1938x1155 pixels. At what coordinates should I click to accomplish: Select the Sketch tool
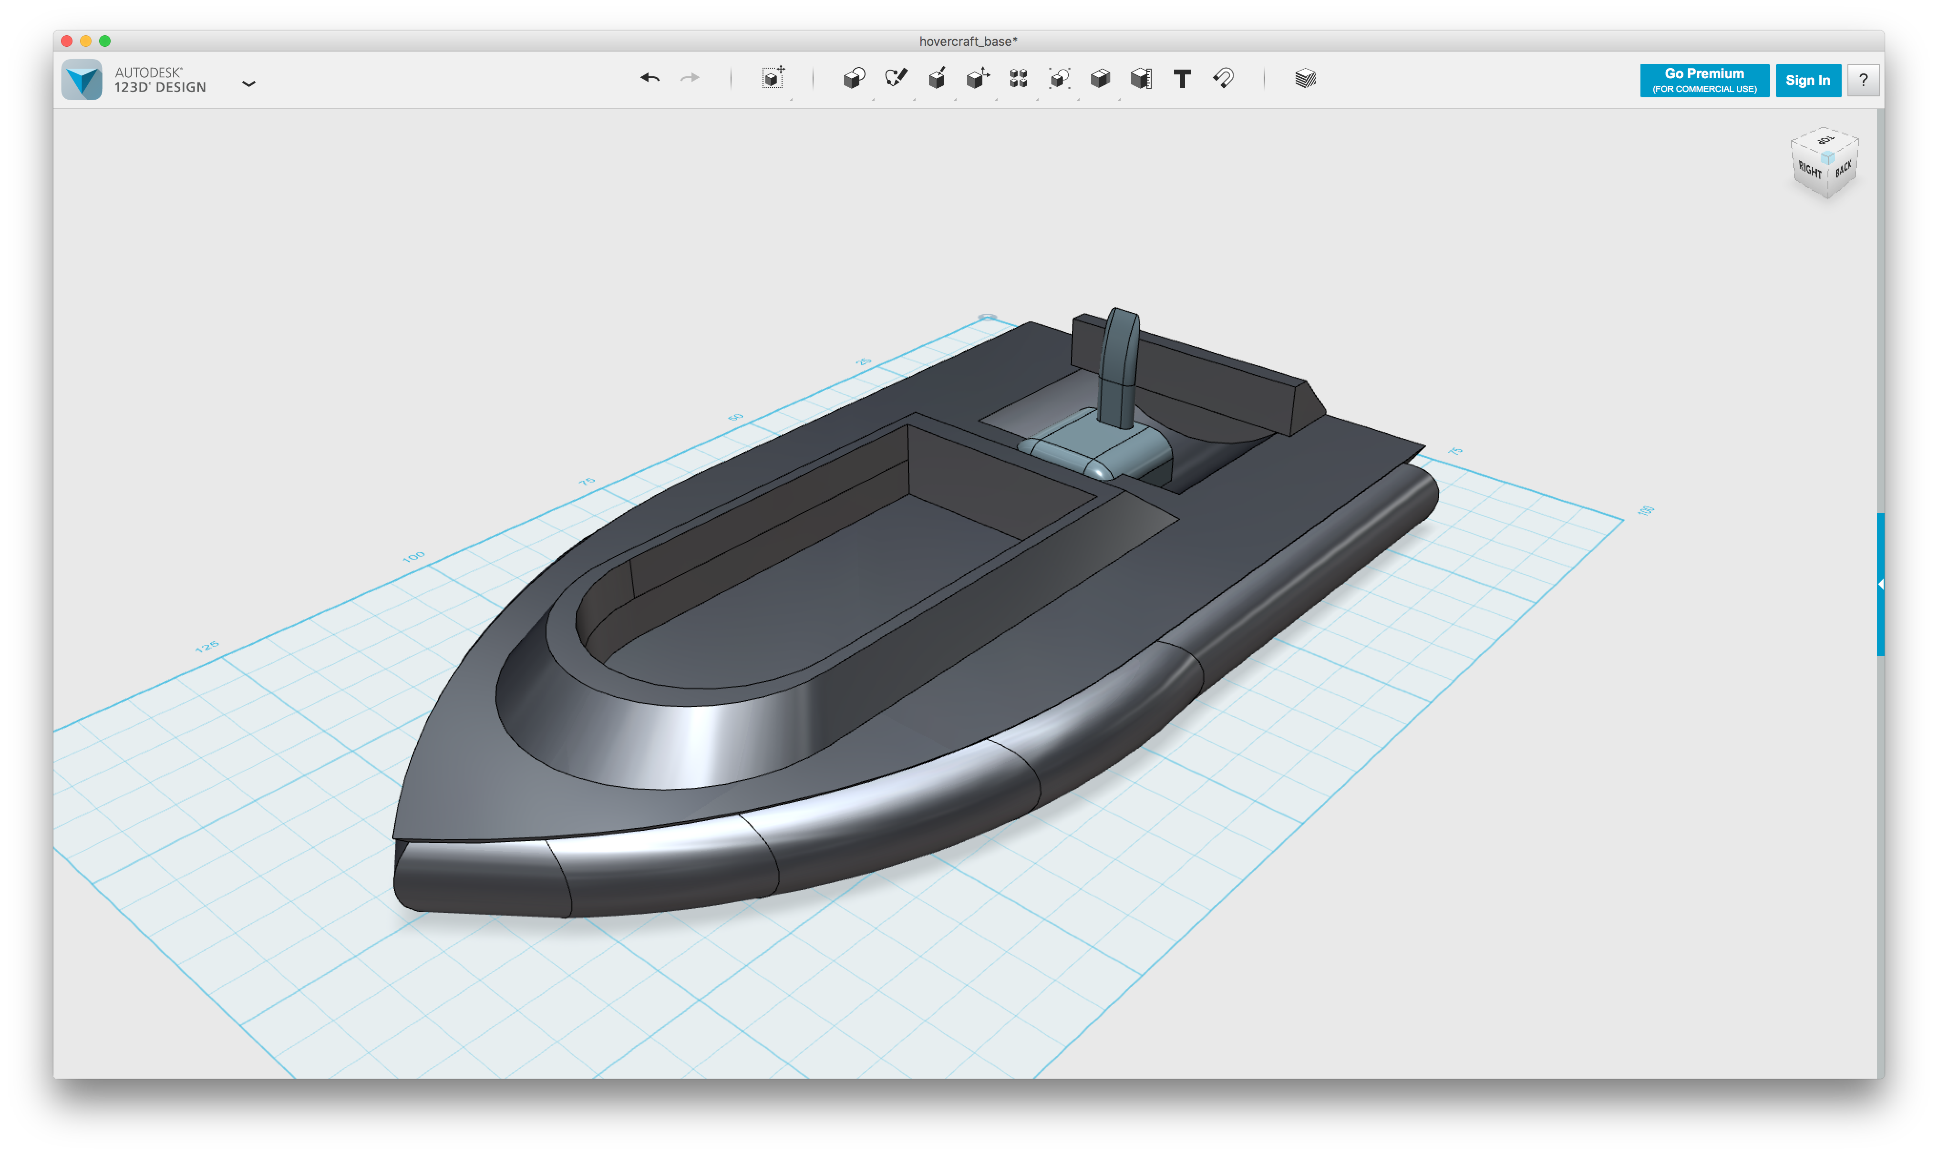coord(896,78)
